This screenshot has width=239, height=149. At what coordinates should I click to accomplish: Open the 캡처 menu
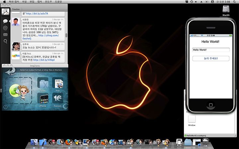[40, 2]
